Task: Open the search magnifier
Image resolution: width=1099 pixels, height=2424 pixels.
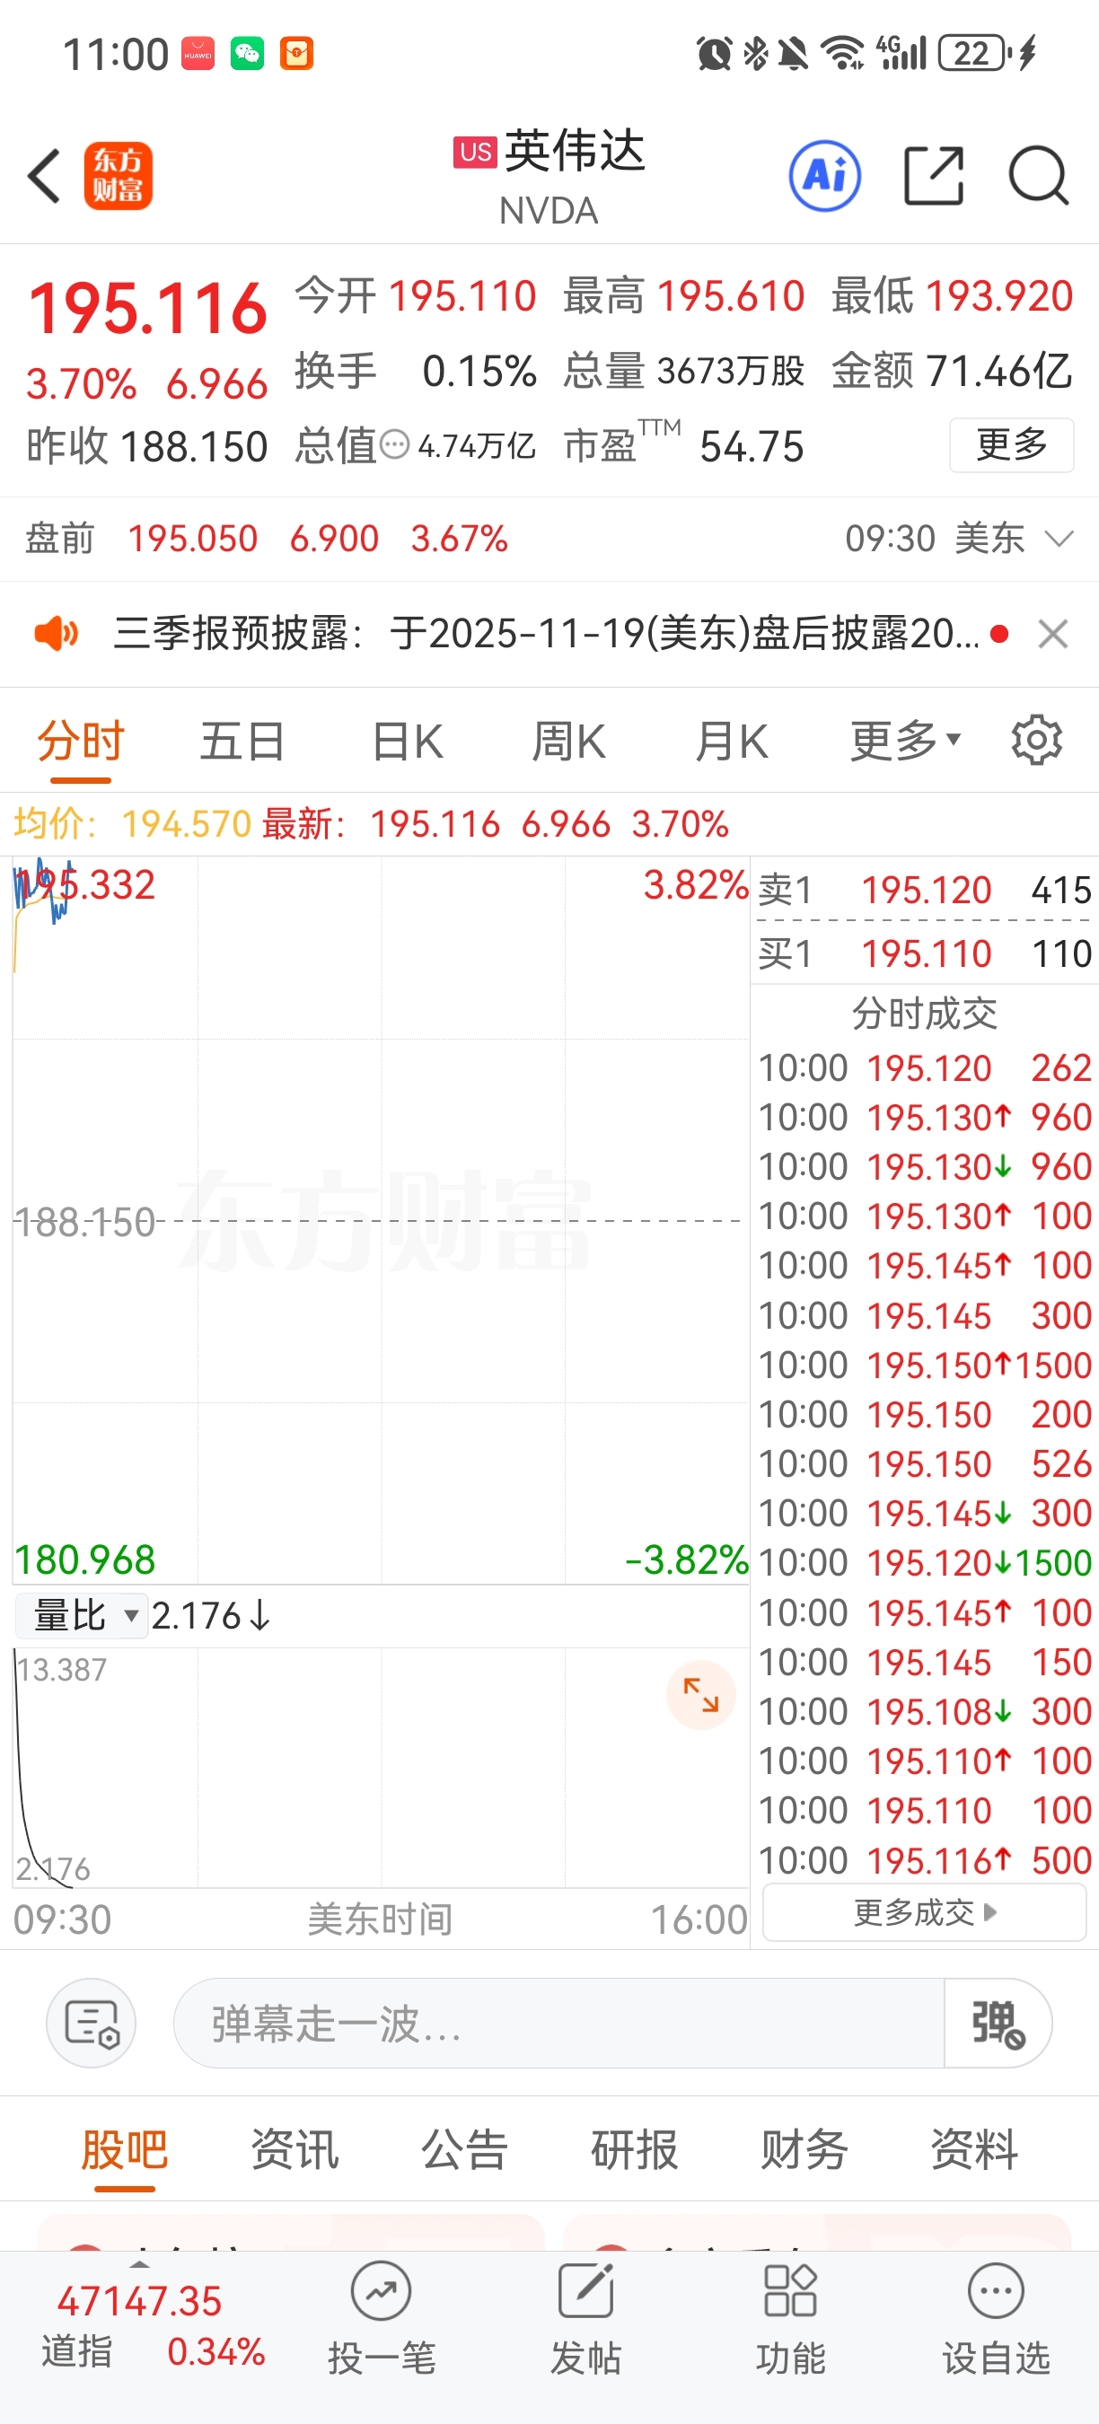Action: point(1039,176)
